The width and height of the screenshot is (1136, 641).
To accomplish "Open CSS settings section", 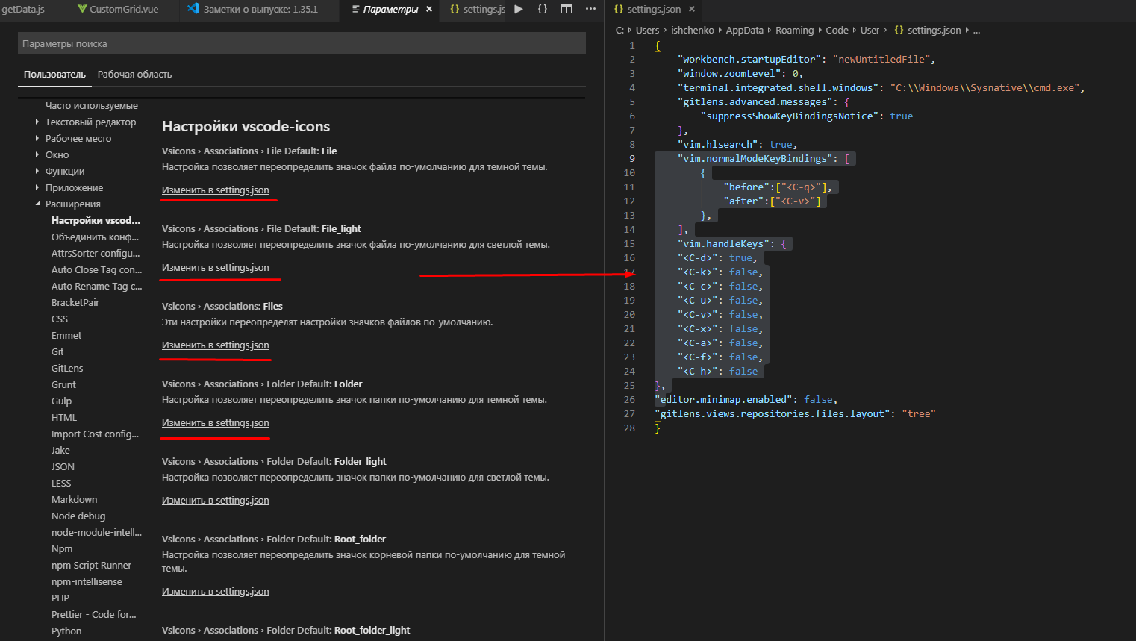I will point(59,319).
